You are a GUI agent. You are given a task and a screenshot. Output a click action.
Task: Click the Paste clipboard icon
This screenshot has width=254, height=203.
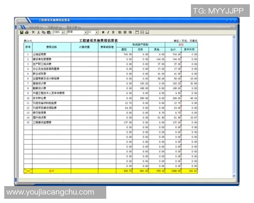tap(49, 33)
